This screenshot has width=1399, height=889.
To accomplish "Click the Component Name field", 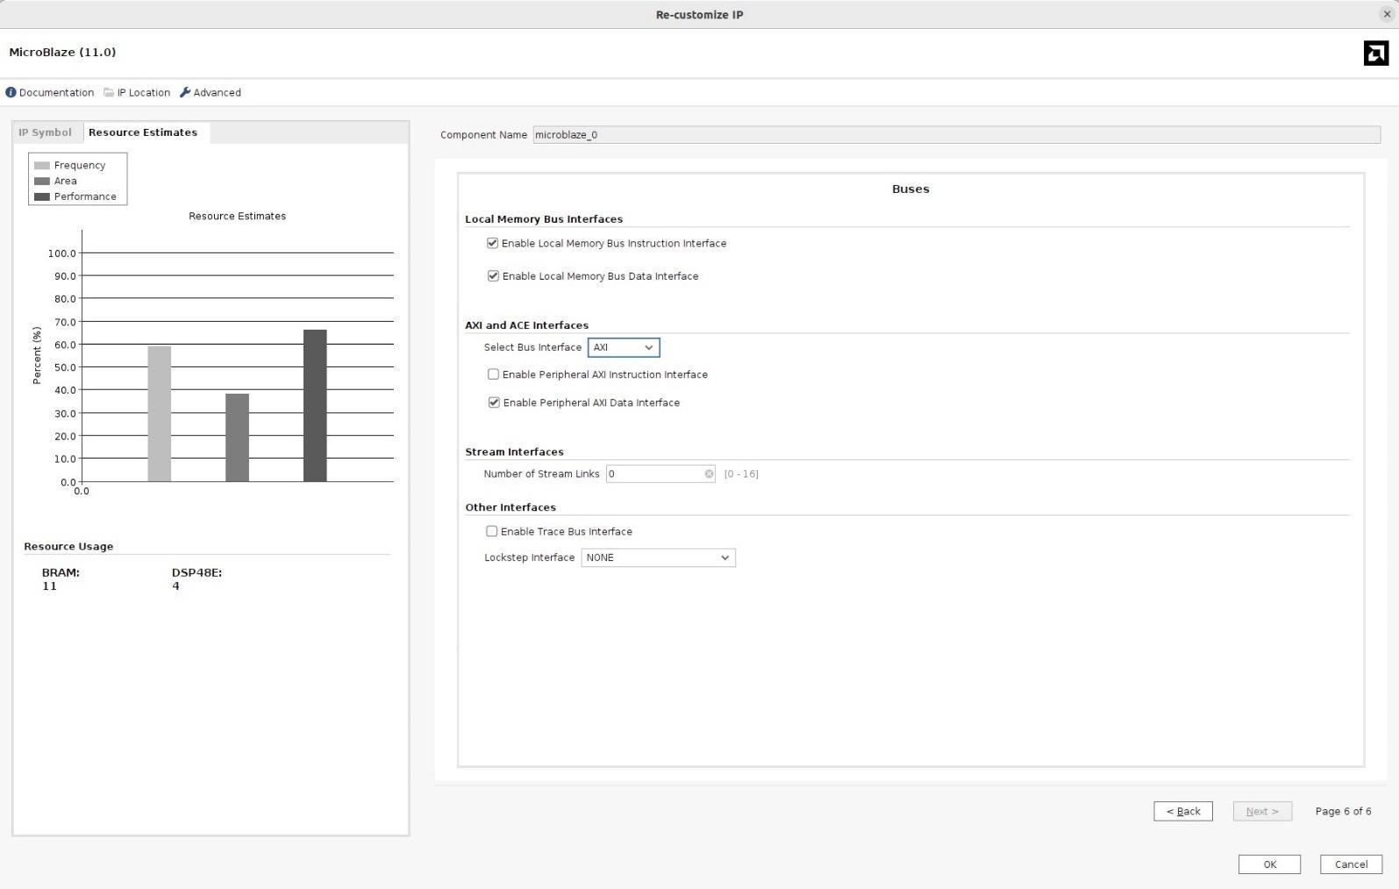I will [956, 134].
